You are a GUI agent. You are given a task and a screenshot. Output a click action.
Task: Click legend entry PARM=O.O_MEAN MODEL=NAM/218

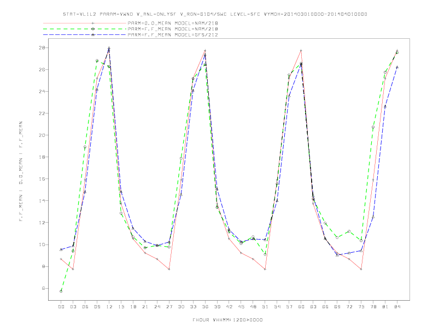coord(173,23)
